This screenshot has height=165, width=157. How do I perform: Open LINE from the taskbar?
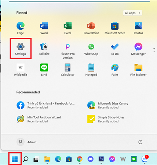134,159
